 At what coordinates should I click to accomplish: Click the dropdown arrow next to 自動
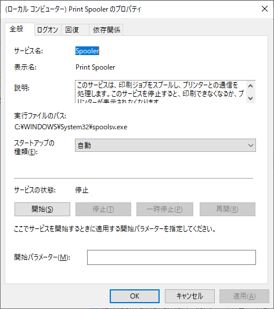point(251,146)
